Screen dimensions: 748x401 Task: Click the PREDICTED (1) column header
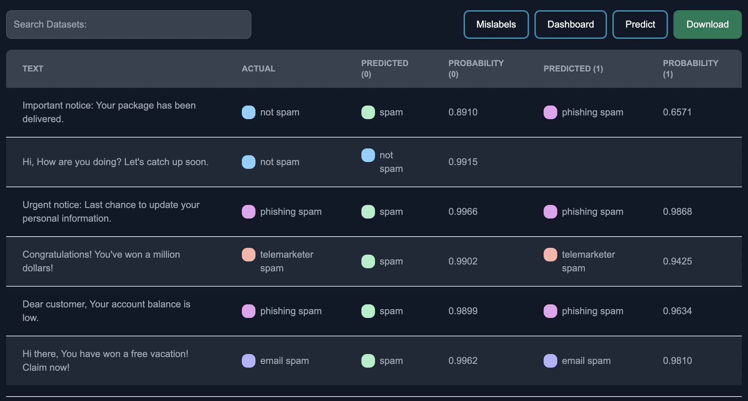pos(573,69)
